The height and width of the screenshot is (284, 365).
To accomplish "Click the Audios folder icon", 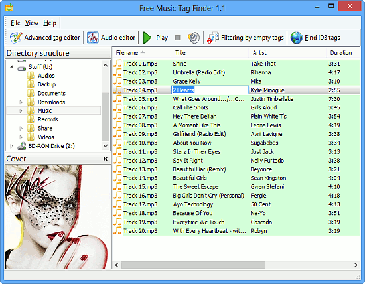I will (31, 76).
